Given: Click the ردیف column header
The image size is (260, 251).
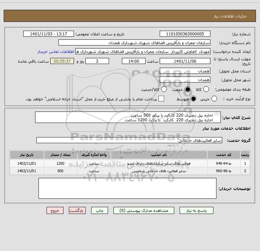Looking at the screenshot, I should tap(245, 155).
